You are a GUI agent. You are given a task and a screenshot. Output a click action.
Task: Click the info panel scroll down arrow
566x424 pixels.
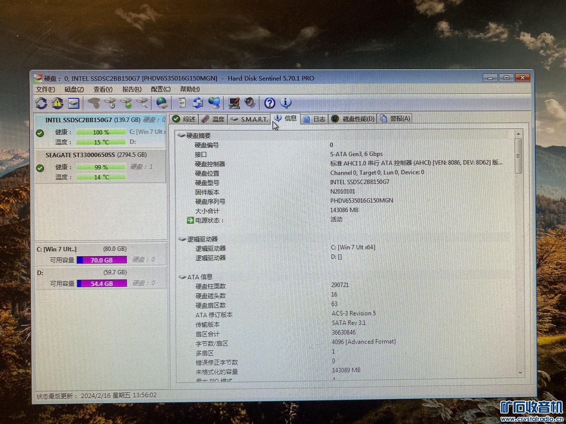(520, 372)
